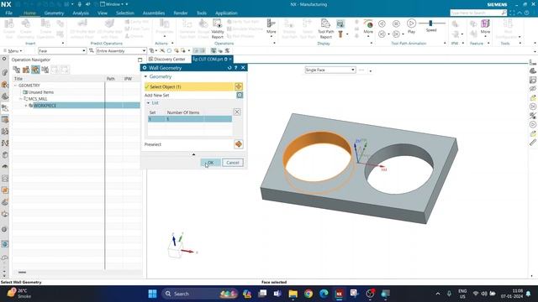Step tool path animation backward
This screenshot has width=538, height=302.
coord(382,34)
